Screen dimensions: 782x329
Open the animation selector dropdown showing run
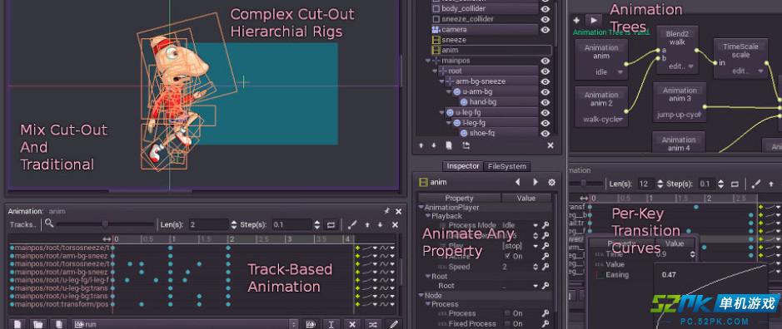pos(186,324)
